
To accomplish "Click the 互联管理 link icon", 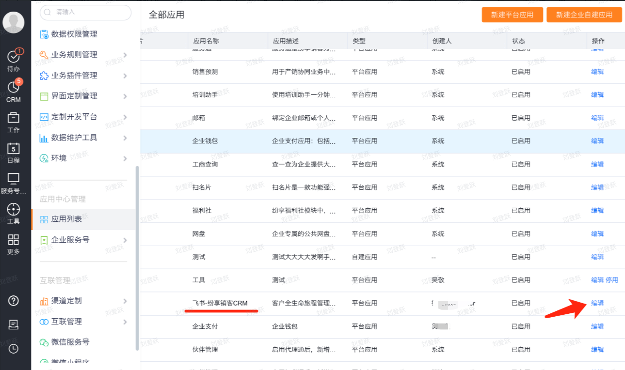I will tap(44, 322).
